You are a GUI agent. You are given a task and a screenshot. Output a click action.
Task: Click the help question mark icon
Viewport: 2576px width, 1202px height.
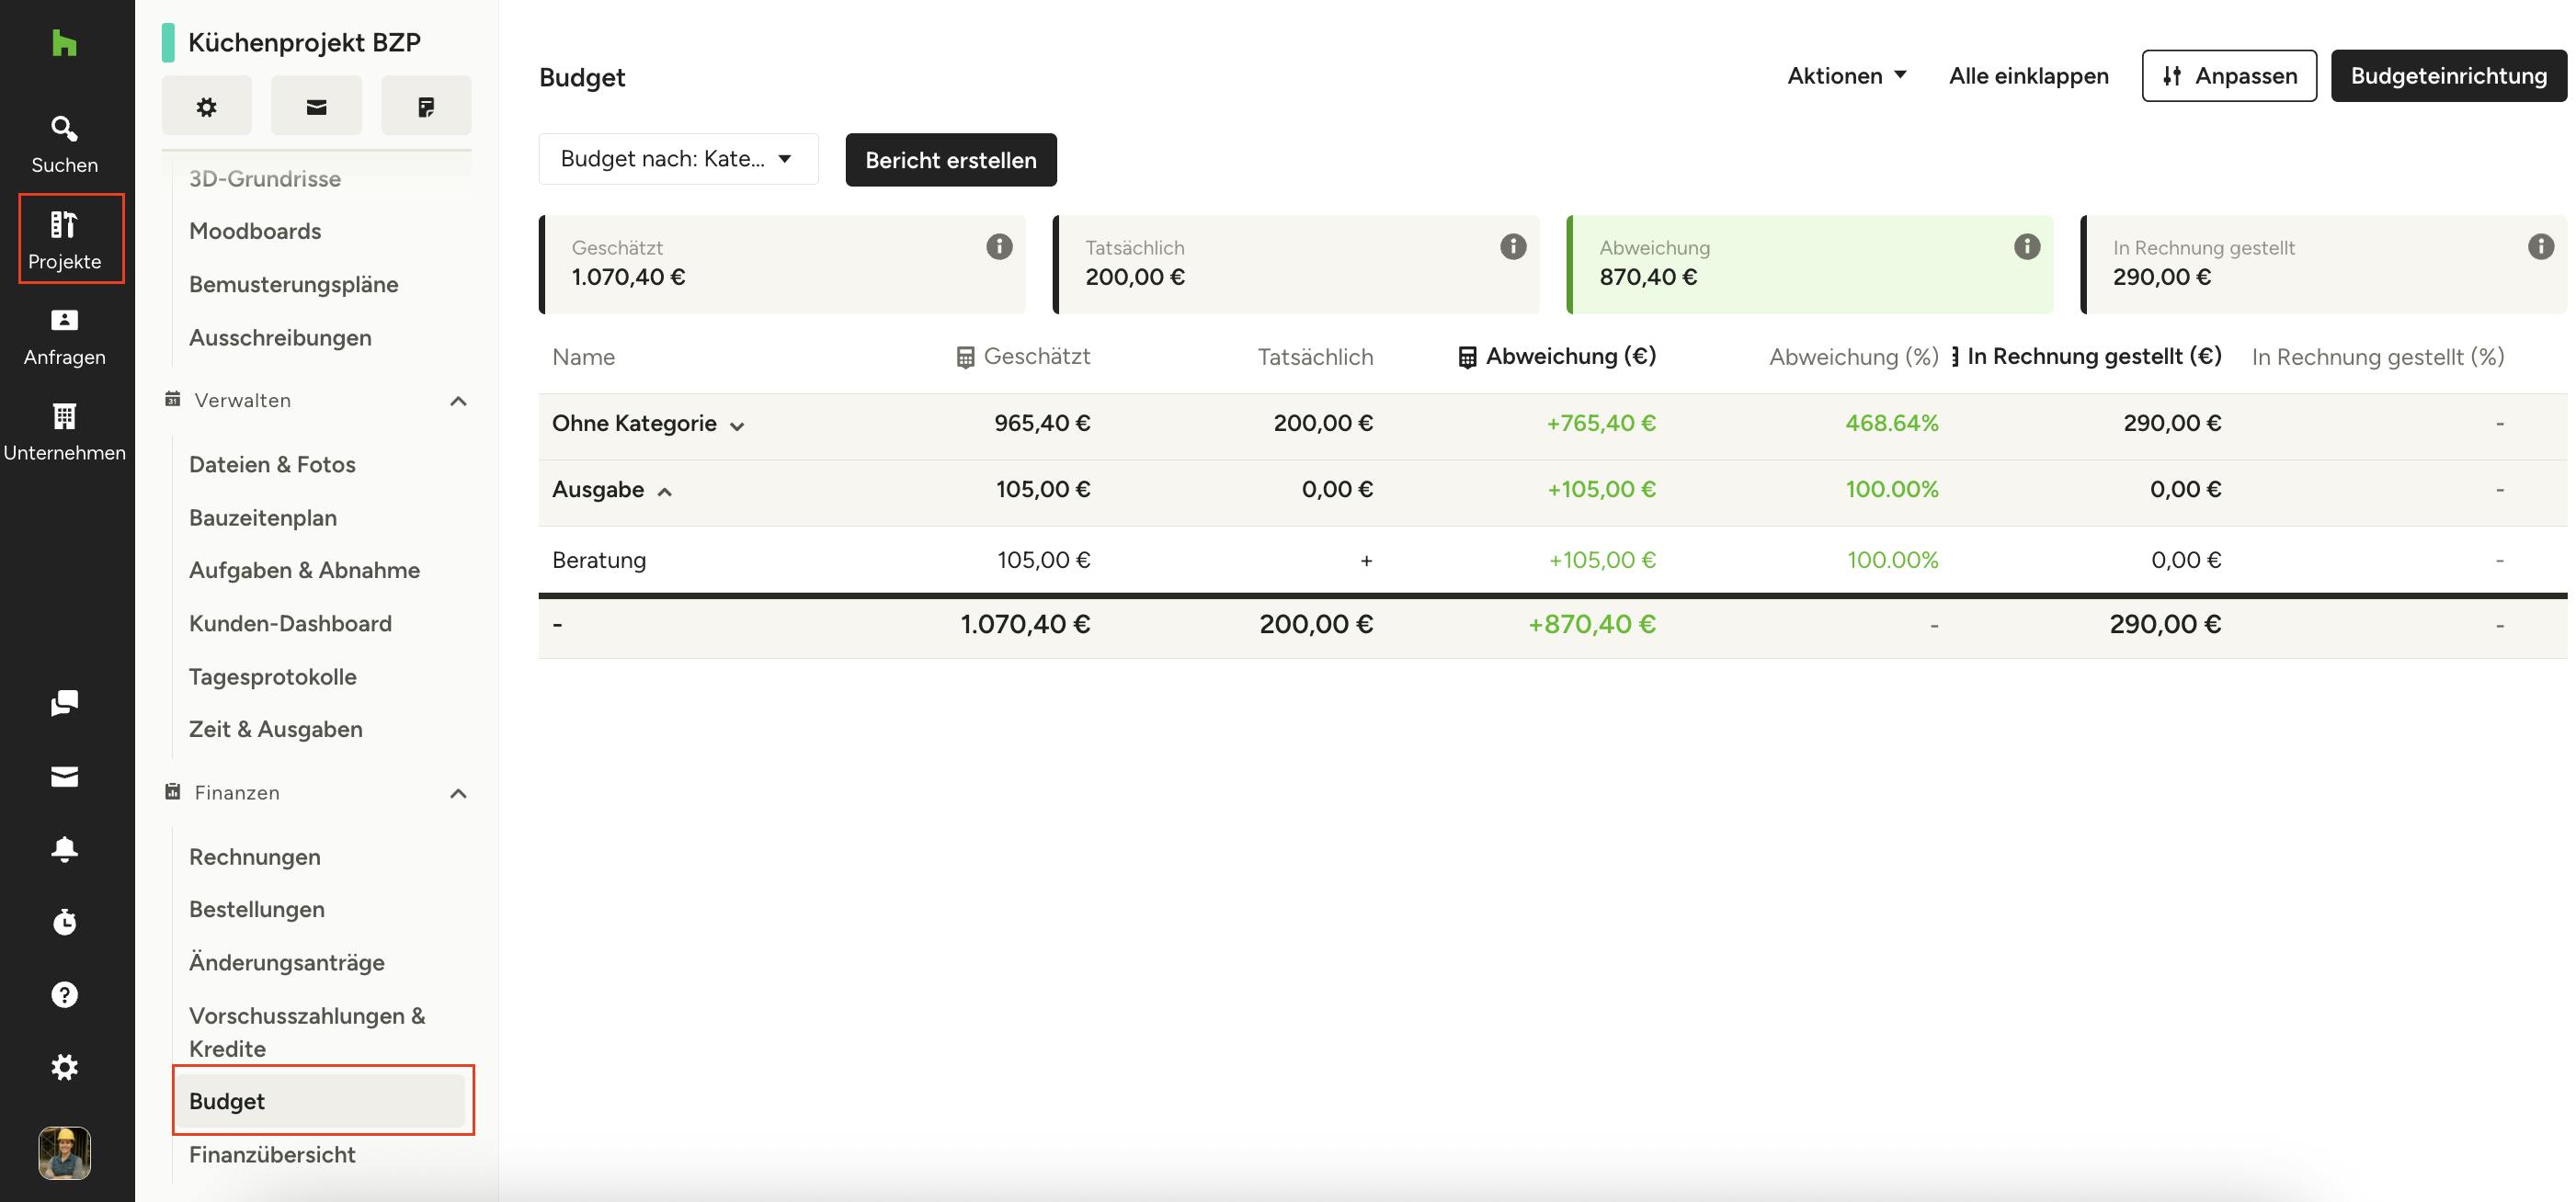[64, 994]
